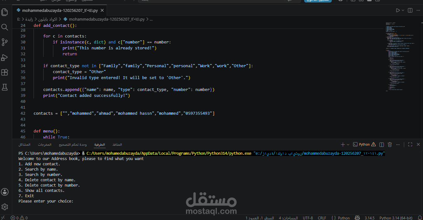The image size is (423, 220).
Task: Click print 'Contact added successfully!' line
Action: (87, 95)
